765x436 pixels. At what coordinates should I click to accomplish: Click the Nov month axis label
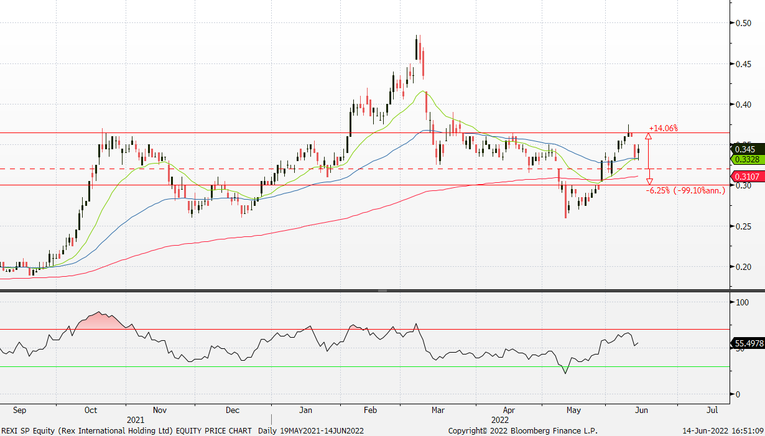(160, 410)
